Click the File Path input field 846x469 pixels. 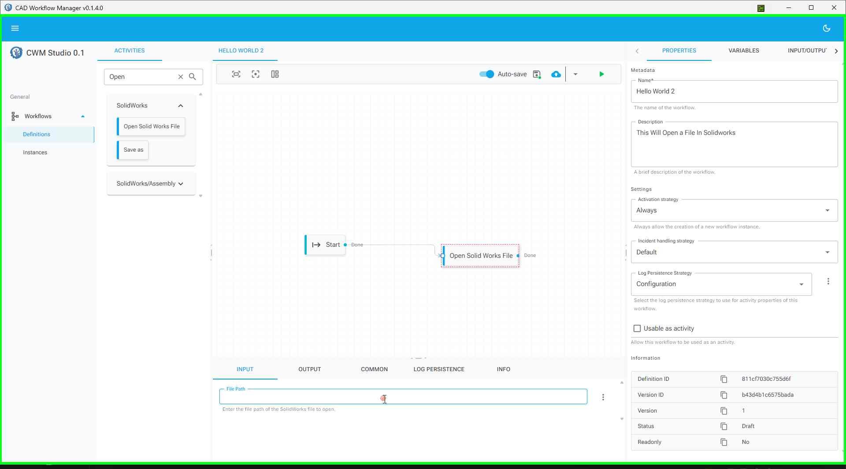coord(403,397)
